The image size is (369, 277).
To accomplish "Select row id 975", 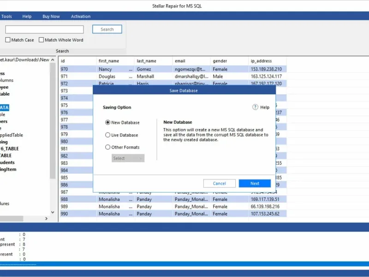I will [76, 105].
